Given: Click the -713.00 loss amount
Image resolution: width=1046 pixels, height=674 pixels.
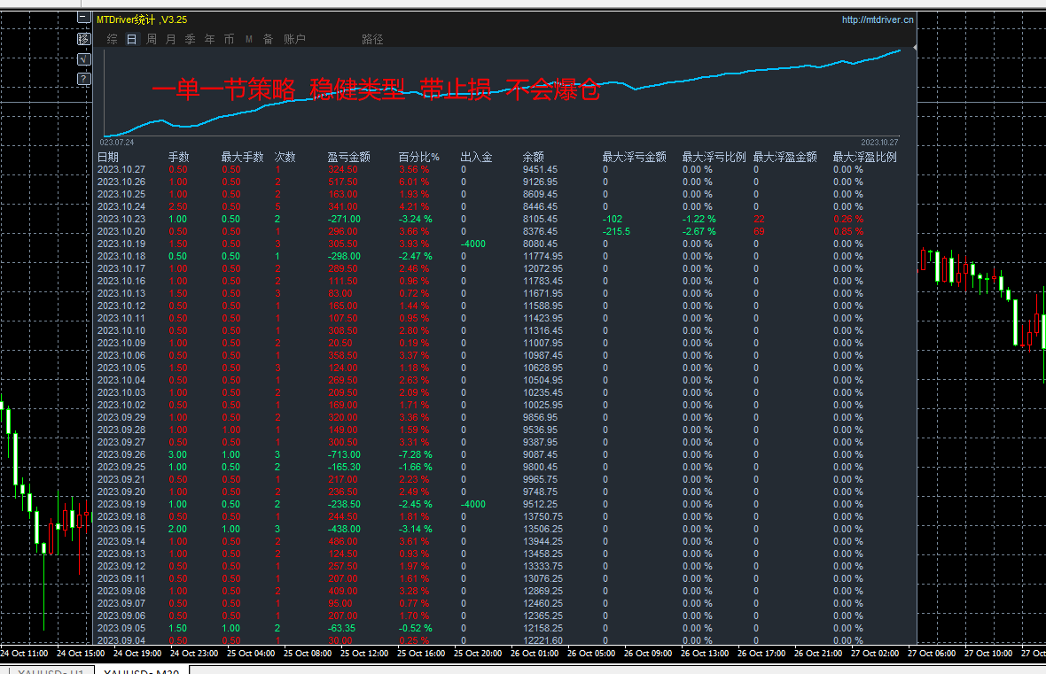Looking at the screenshot, I should click(x=344, y=454).
